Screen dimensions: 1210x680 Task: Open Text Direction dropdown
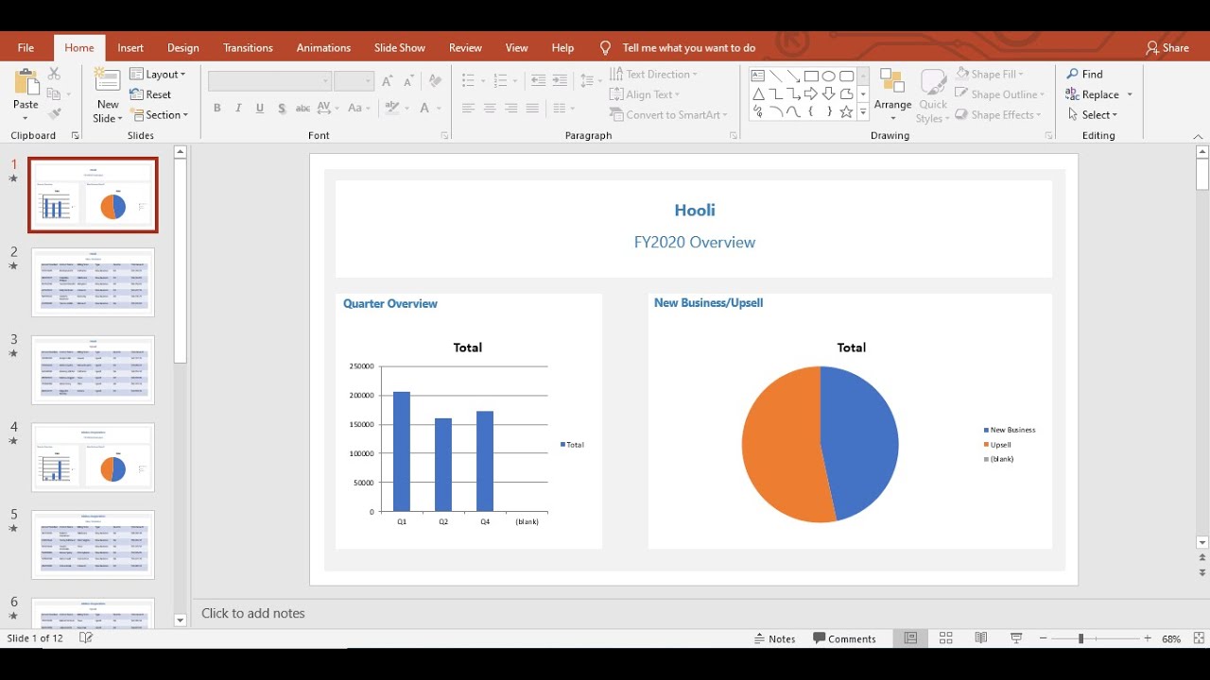click(653, 74)
